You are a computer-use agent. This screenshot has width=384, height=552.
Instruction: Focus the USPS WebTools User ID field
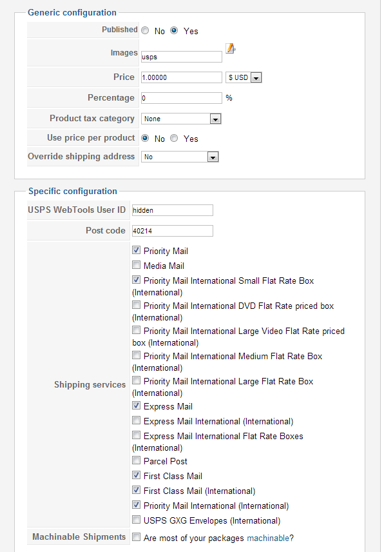[172, 210]
